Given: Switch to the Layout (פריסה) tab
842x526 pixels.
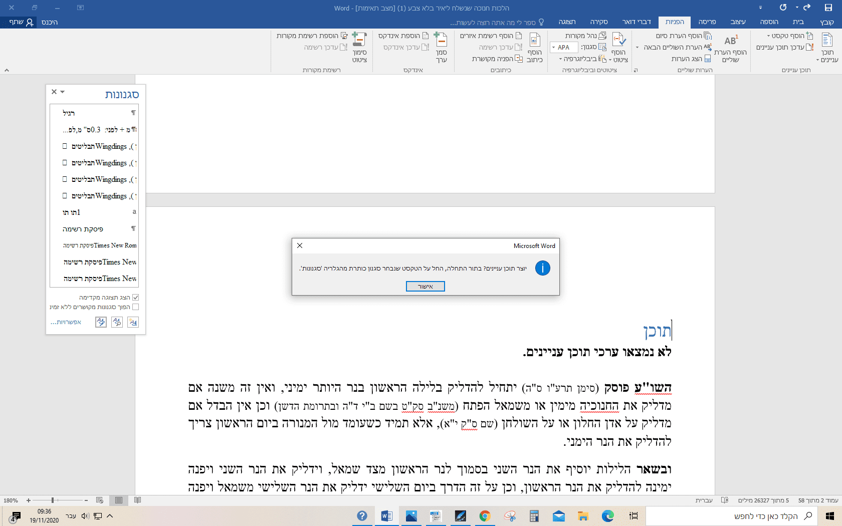Looking at the screenshot, I should [x=707, y=22].
